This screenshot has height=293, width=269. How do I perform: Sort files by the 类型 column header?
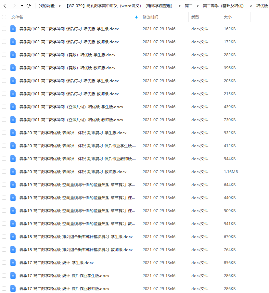[195, 17]
